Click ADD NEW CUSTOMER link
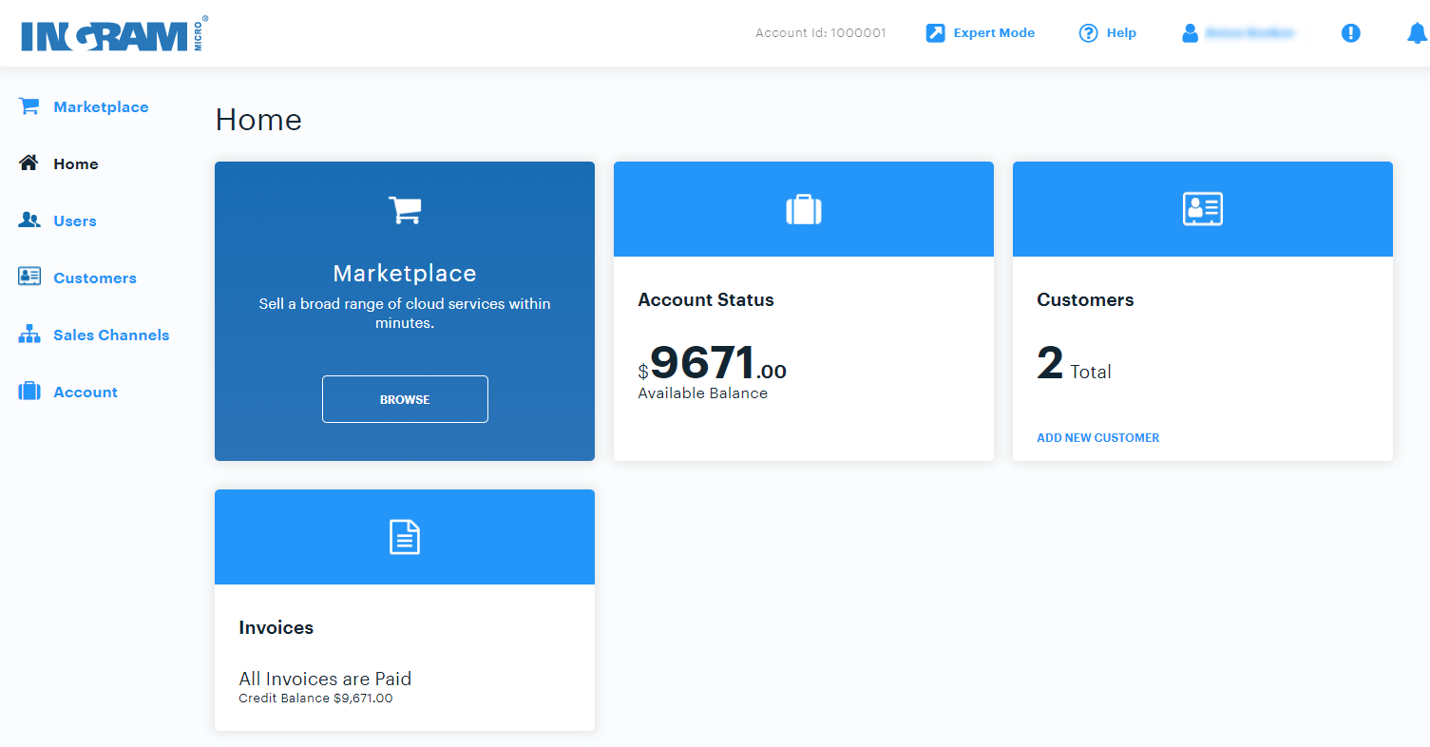This screenshot has height=747, width=1430. click(1098, 438)
